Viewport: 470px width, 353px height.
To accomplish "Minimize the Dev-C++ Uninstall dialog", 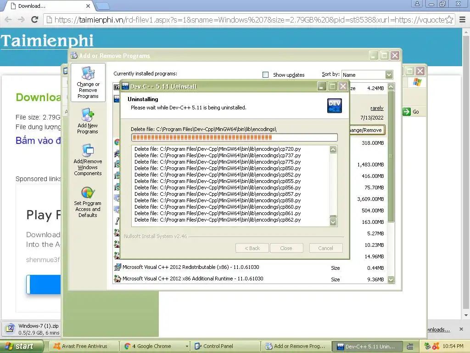I will pyautogui.click(x=322, y=86).
